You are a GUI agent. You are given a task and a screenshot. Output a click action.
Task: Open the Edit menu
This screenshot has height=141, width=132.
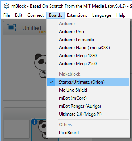(19, 15)
